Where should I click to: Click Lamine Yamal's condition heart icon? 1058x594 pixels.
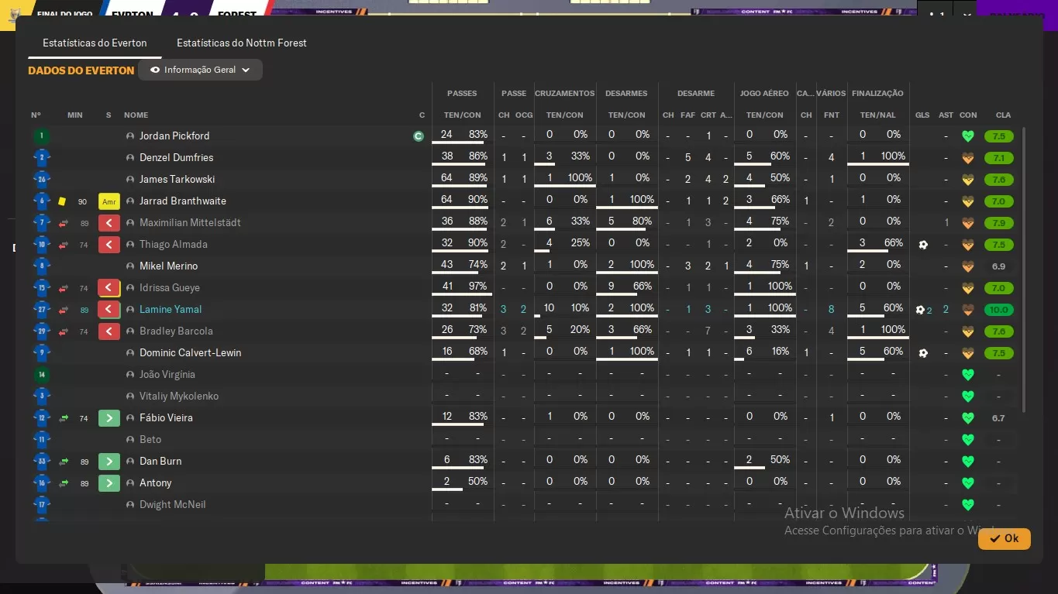[967, 310]
